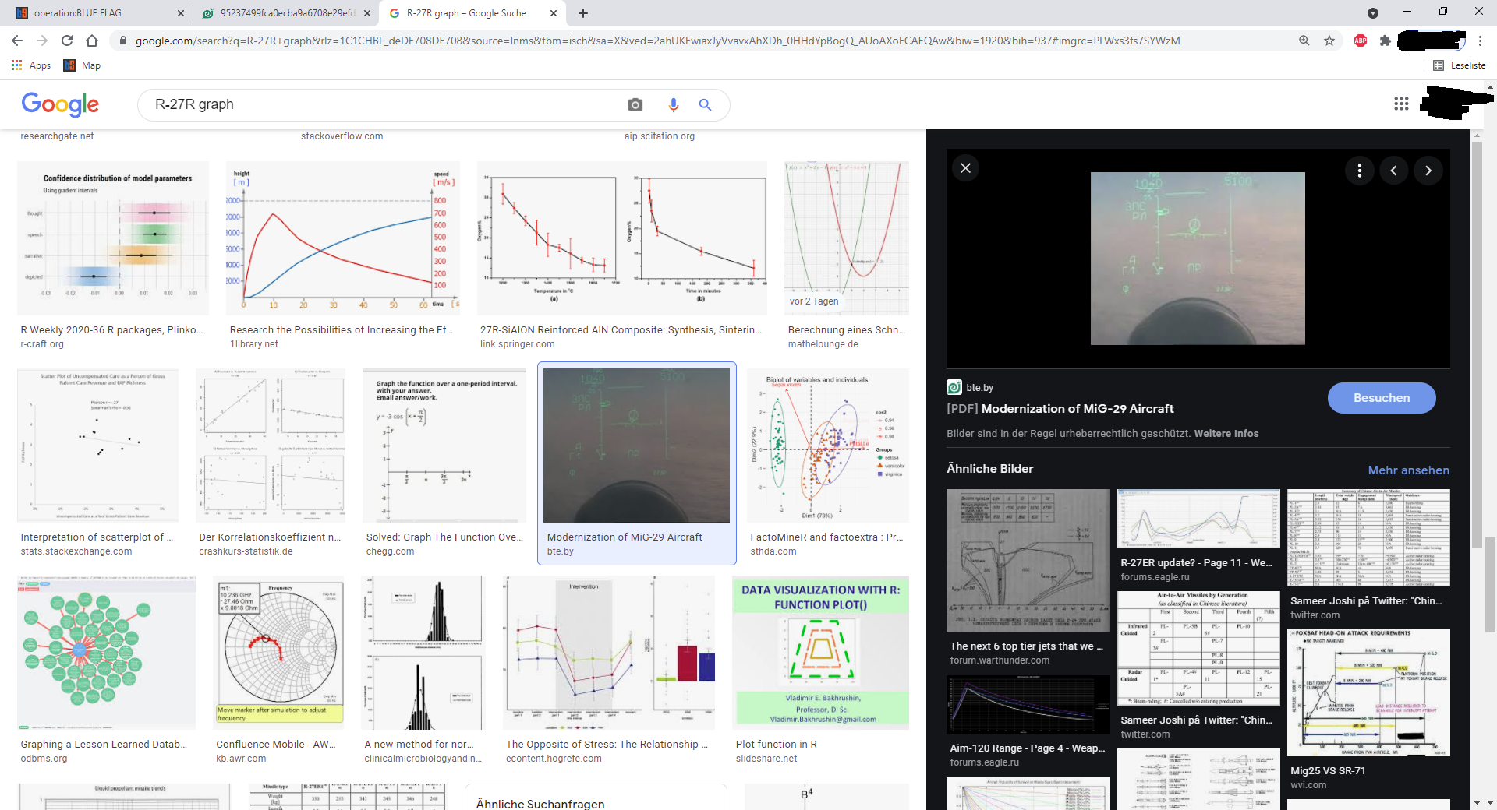Open the stats.stackexchange scatterplot thumbnail
The width and height of the screenshot is (1497, 810).
pyautogui.click(x=97, y=445)
